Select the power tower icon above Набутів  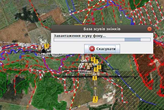point(46,46)
